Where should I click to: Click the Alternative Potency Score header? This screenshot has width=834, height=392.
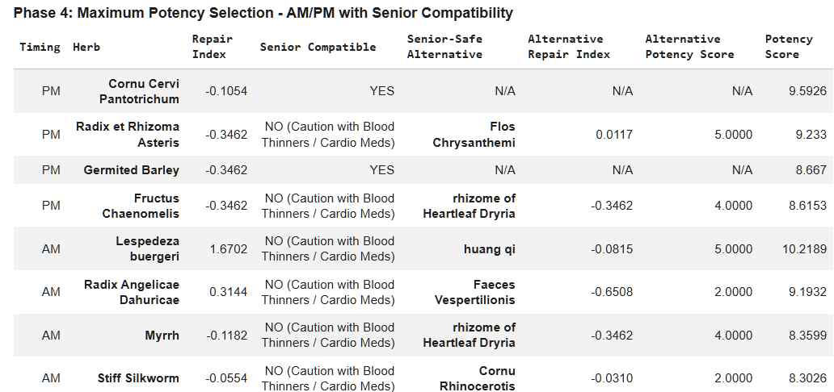tap(689, 47)
